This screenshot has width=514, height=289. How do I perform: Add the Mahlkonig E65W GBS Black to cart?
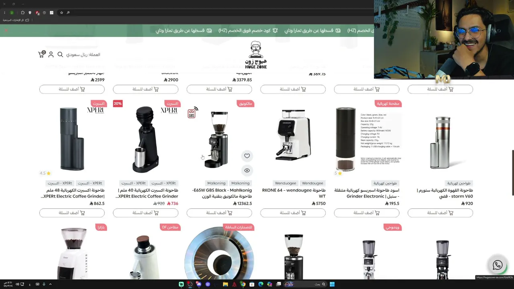click(x=219, y=213)
